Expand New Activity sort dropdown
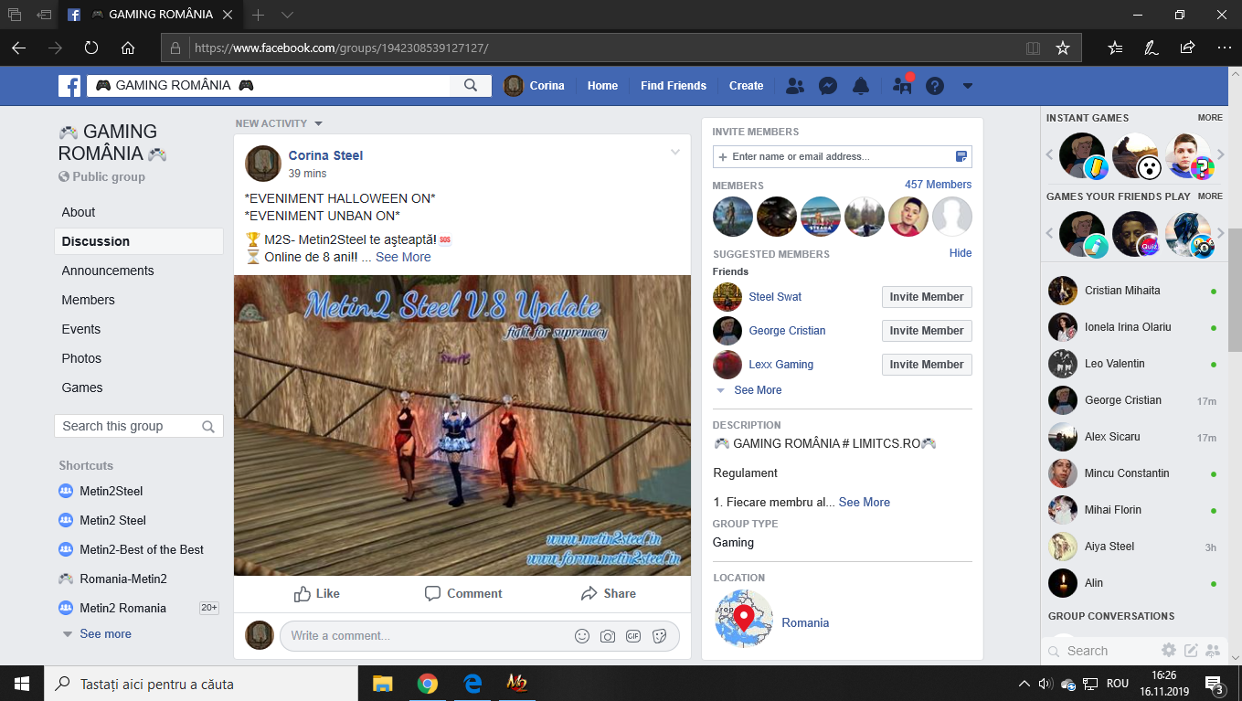The width and height of the screenshot is (1242, 701). pyautogui.click(x=279, y=123)
